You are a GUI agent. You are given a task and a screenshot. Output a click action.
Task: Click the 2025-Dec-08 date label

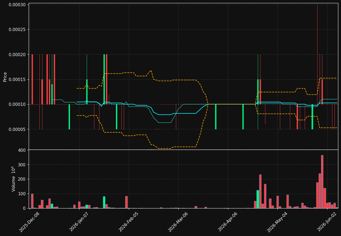[x=29, y=222]
